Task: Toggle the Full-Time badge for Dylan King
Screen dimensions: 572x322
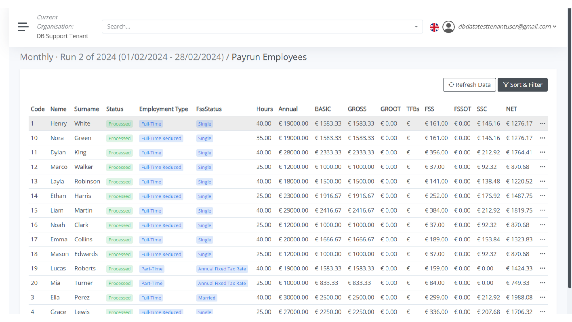Action: tap(151, 153)
